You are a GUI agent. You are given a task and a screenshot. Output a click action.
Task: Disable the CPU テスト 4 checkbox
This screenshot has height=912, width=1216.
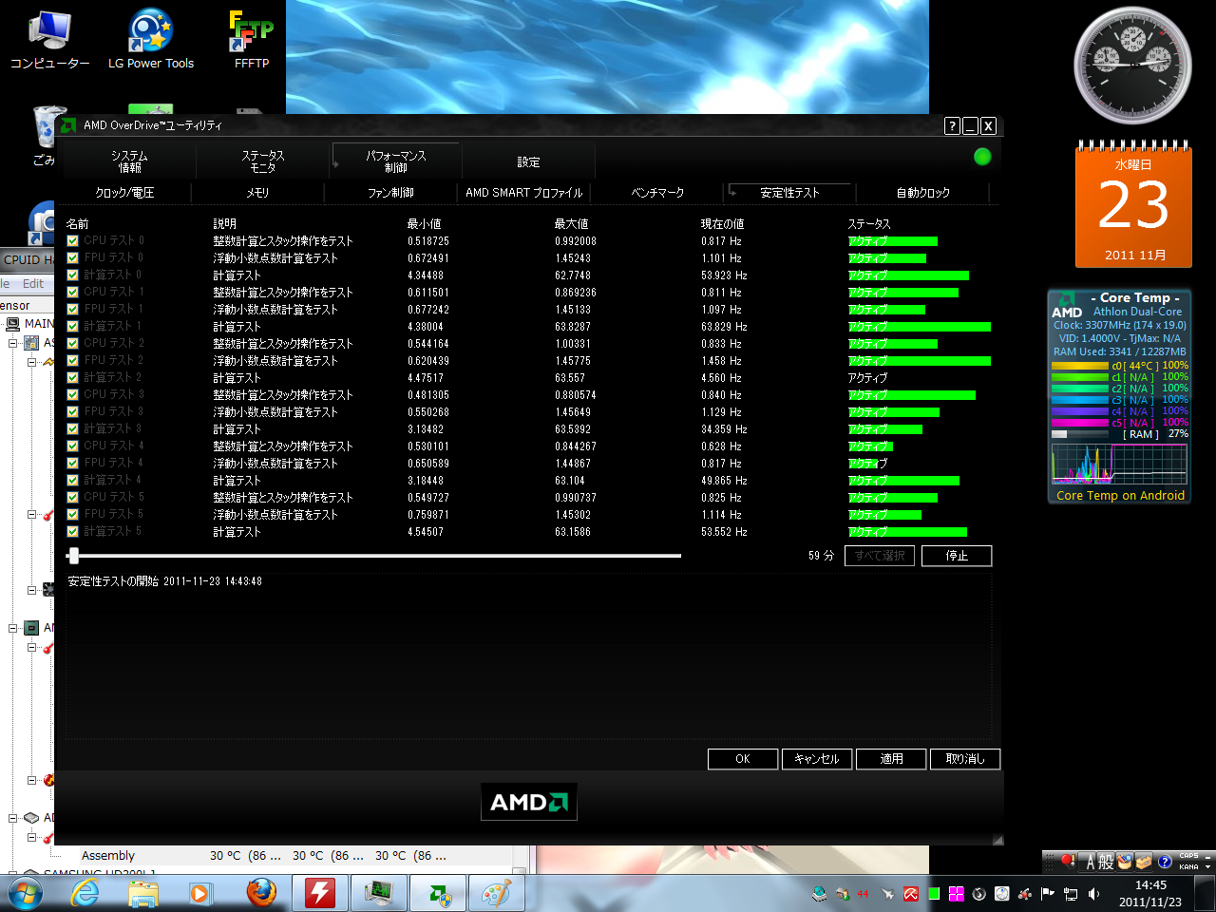click(72, 446)
